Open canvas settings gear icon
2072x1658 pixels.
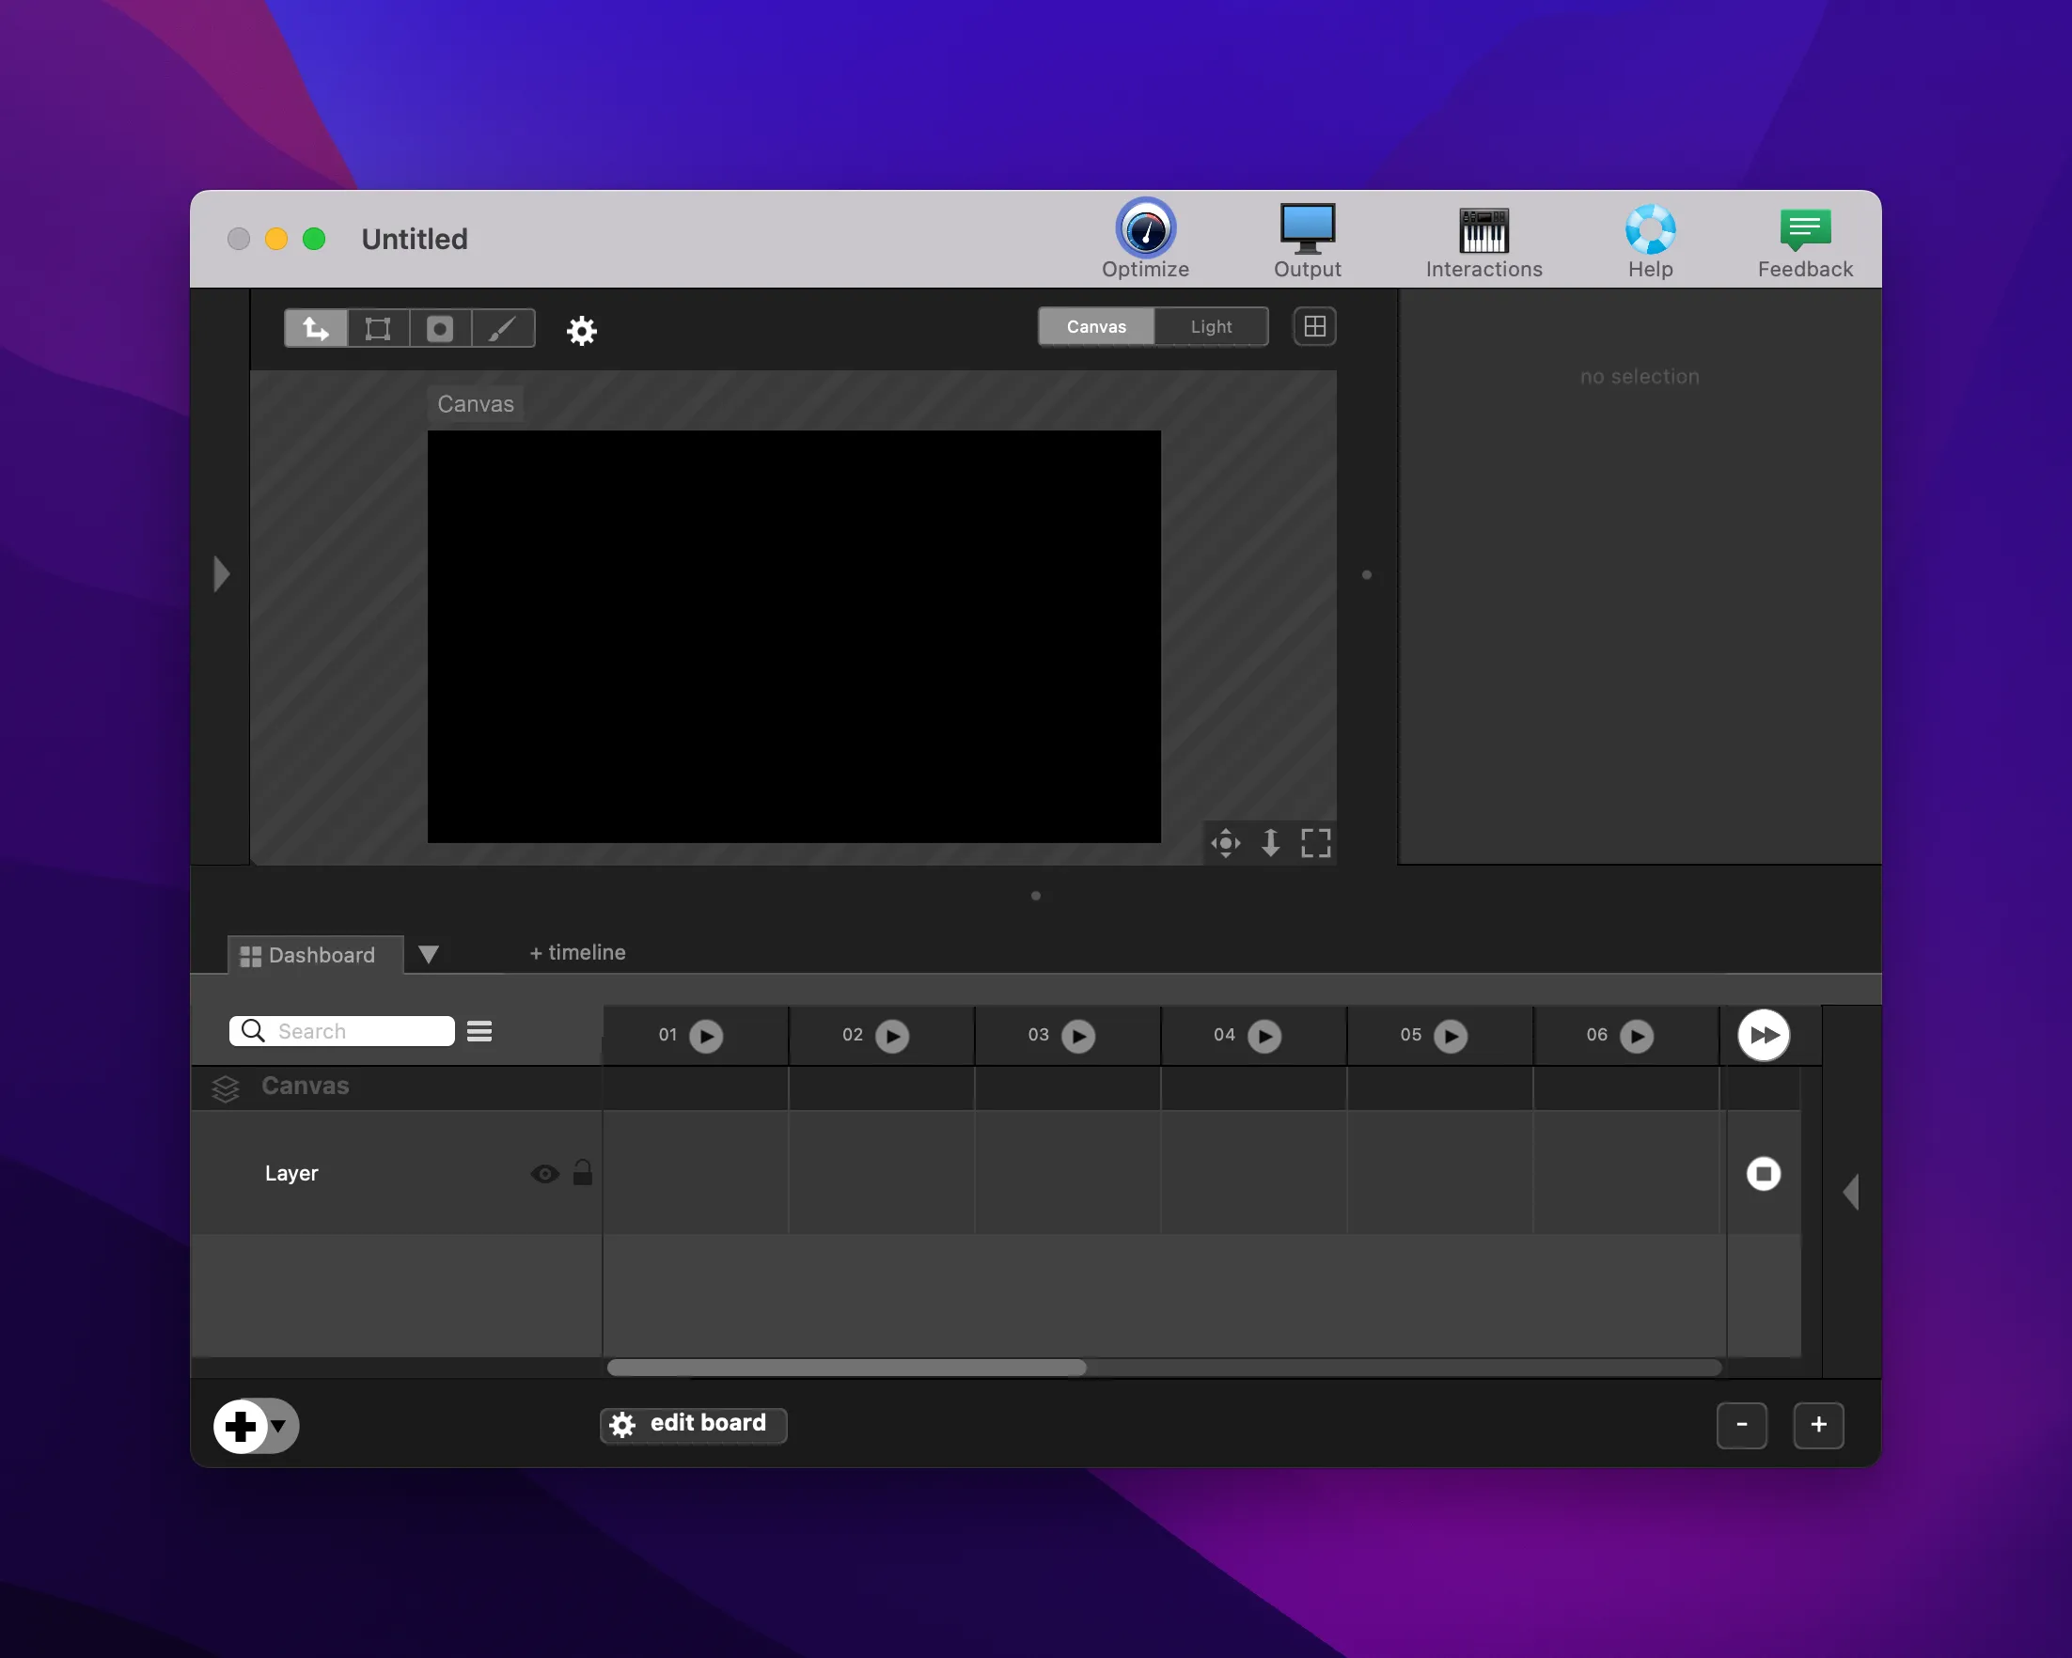point(581,331)
